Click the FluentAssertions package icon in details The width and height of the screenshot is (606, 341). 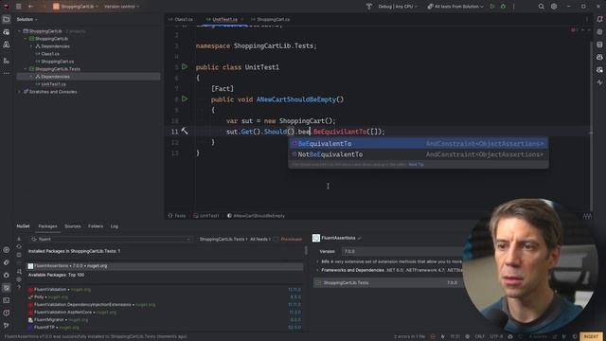pyautogui.click(x=316, y=238)
